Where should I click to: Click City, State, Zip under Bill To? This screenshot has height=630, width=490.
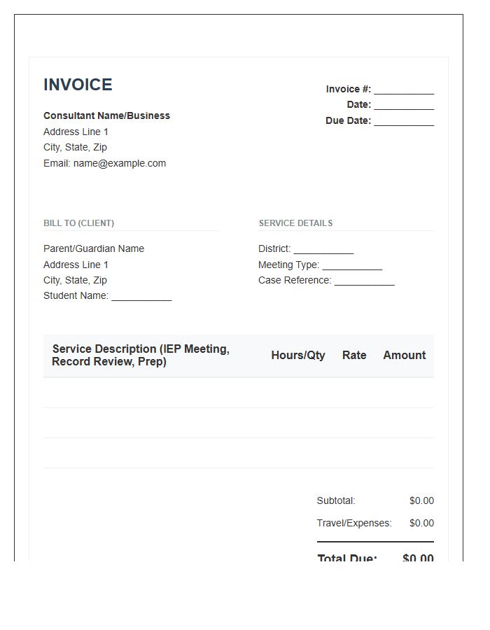(75, 281)
